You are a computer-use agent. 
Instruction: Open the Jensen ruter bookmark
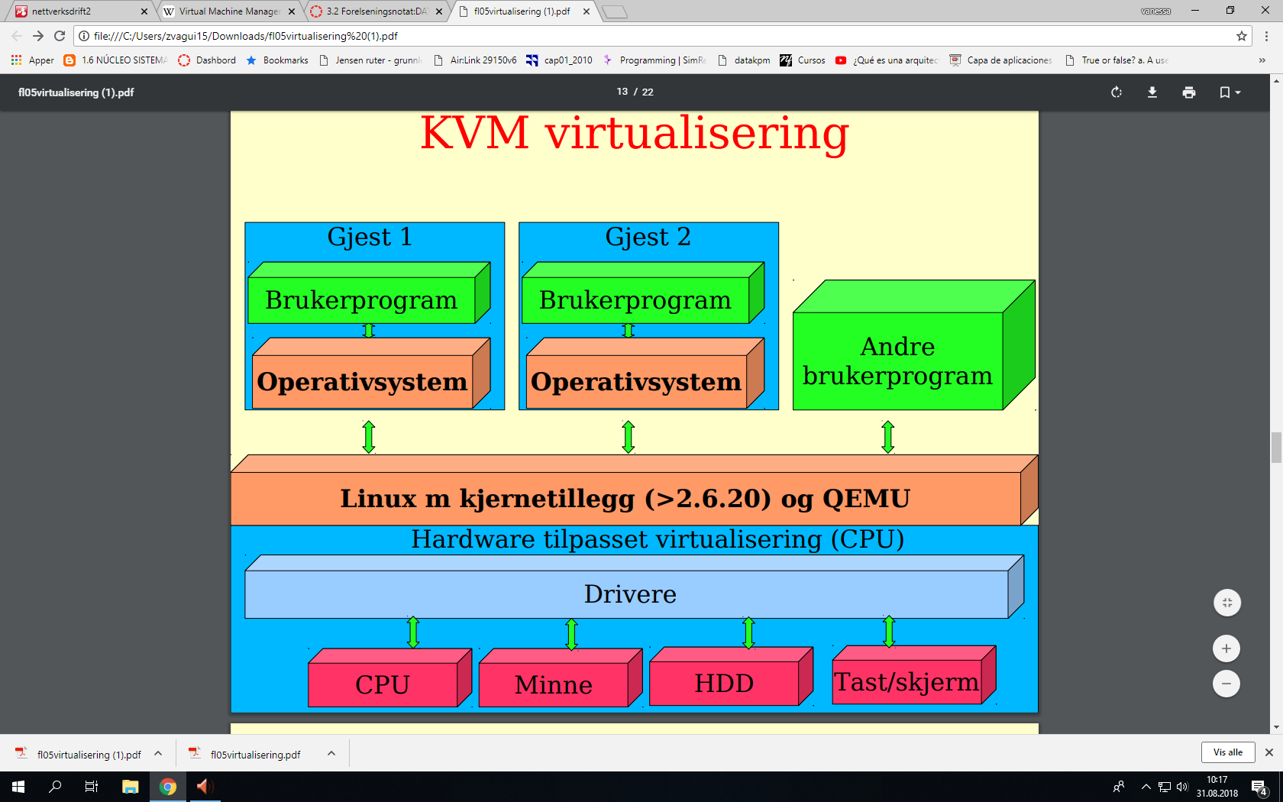coord(371,60)
